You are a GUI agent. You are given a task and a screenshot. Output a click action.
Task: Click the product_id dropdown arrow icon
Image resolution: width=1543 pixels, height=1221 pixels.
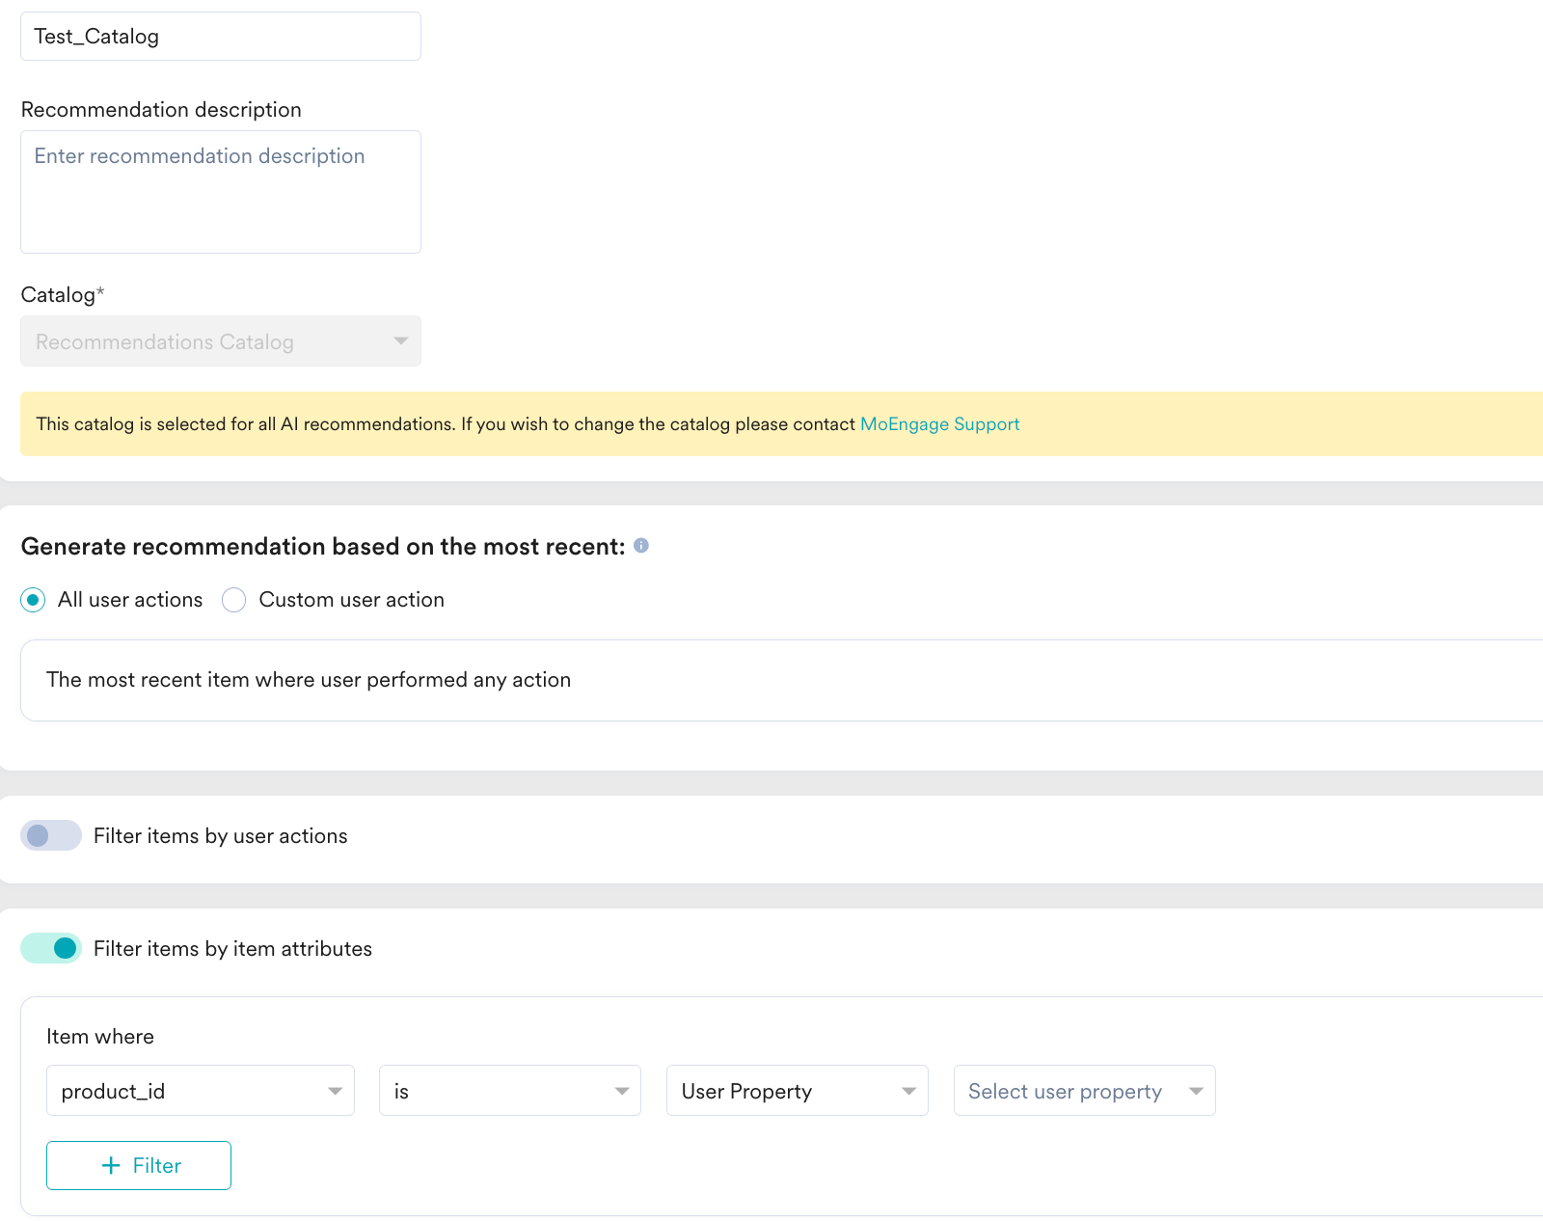(x=335, y=1091)
